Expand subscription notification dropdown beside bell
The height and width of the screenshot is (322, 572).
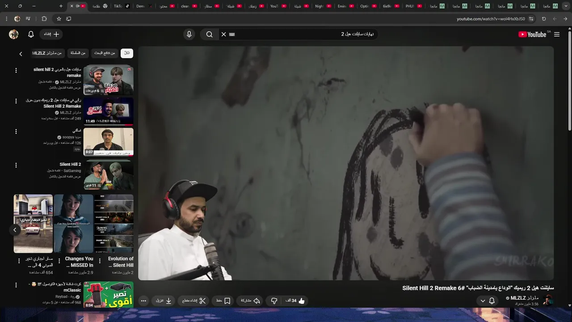[x=483, y=301]
